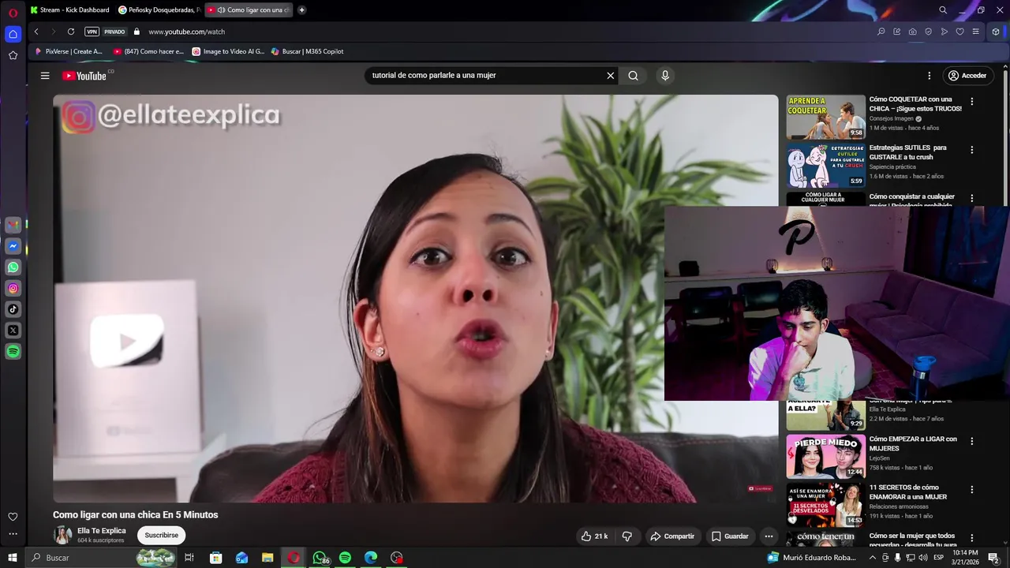
Task: Click the YouTube search text field
Action: 484,76
